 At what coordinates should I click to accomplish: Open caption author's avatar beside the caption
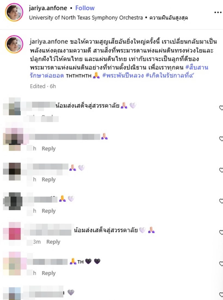(14, 44)
